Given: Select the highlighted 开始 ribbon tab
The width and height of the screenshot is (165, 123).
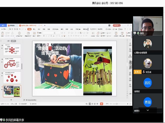Looking at the screenshot, I should coord(29,29).
